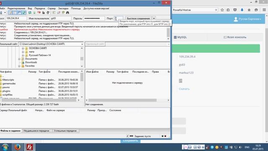Click the Скачать link in browser

(184, 89)
